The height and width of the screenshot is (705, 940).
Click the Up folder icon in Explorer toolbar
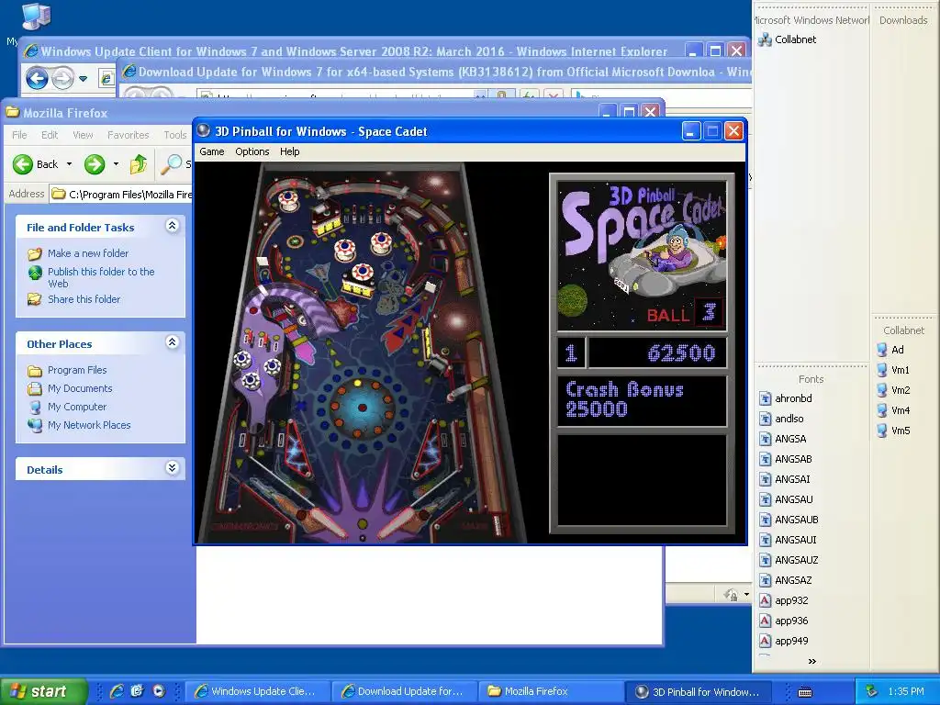(x=139, y=164)
